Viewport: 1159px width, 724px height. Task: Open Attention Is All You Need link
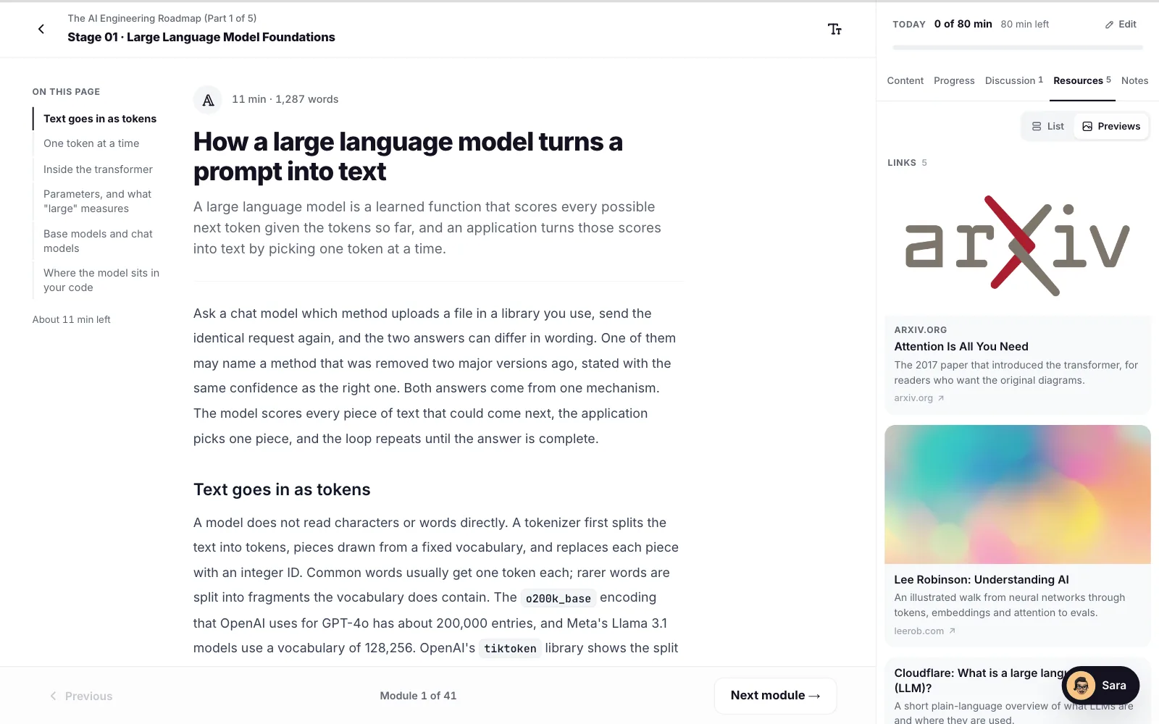click(961, 347)
